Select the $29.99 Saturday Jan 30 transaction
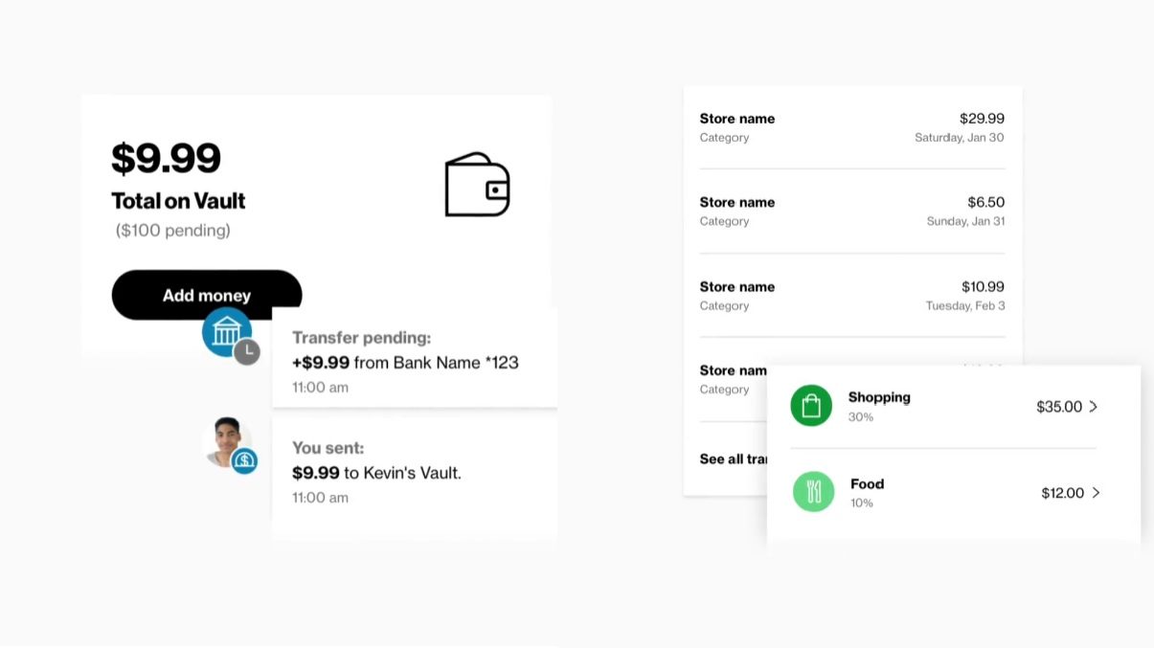Viewport: 1154px width, 648px height. tap(850, 126)
